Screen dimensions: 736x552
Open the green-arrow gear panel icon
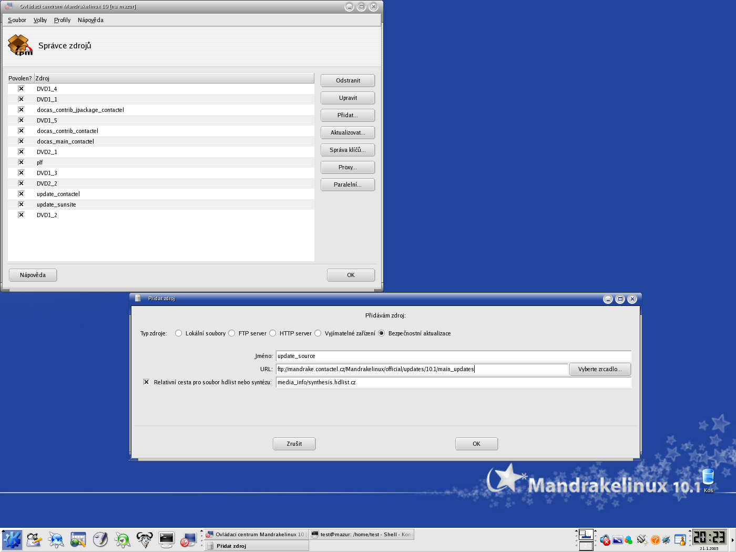[122, 540]
